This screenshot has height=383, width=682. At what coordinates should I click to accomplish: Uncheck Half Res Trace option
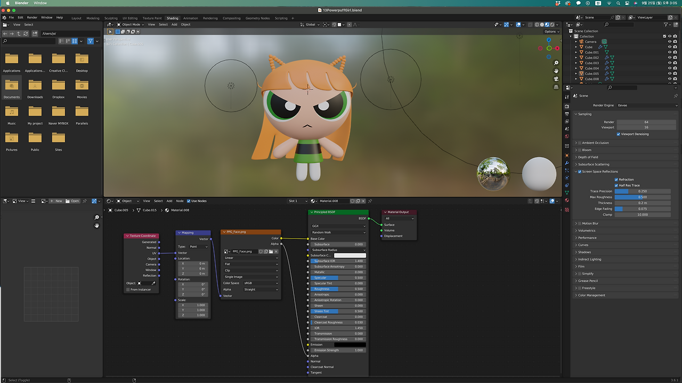point(616,185)
